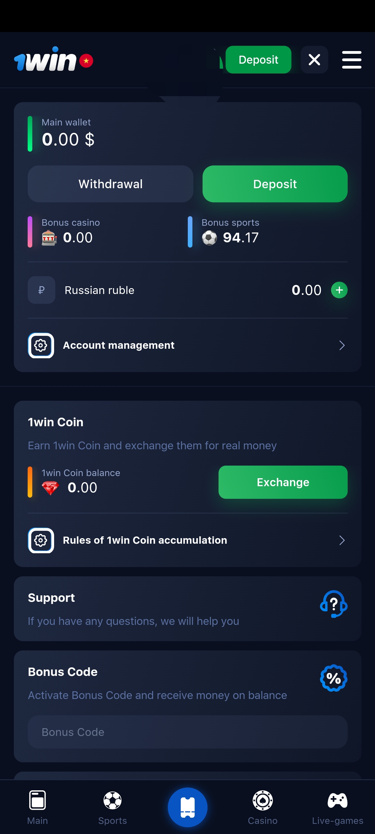The image size is (375, 834).
Task: Tap the Support headset icon
Action: pyautogui.click(x=333, y=604)
